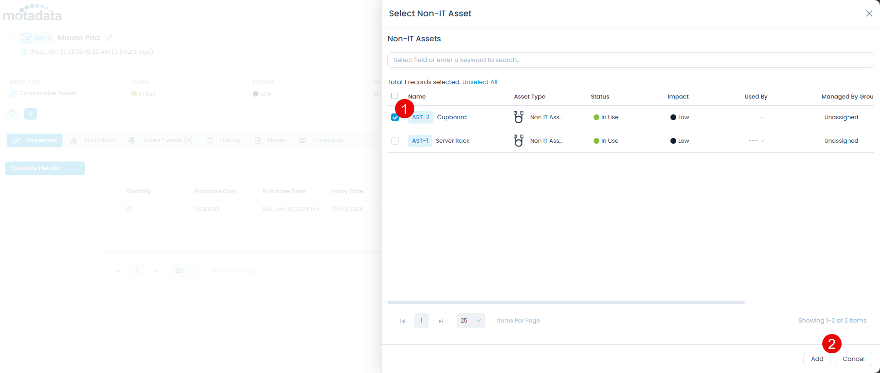
Task: Click the AST-2 asset ID badge
Action: point(421,117)
